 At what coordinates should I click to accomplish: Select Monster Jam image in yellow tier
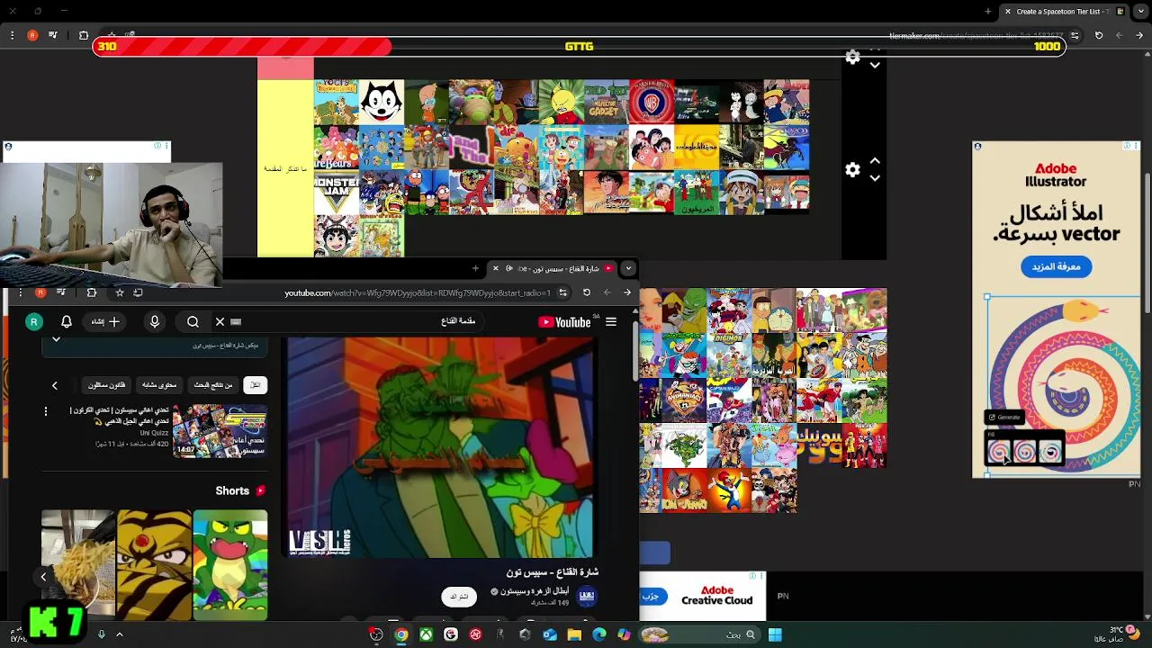(x=337, y=192)
